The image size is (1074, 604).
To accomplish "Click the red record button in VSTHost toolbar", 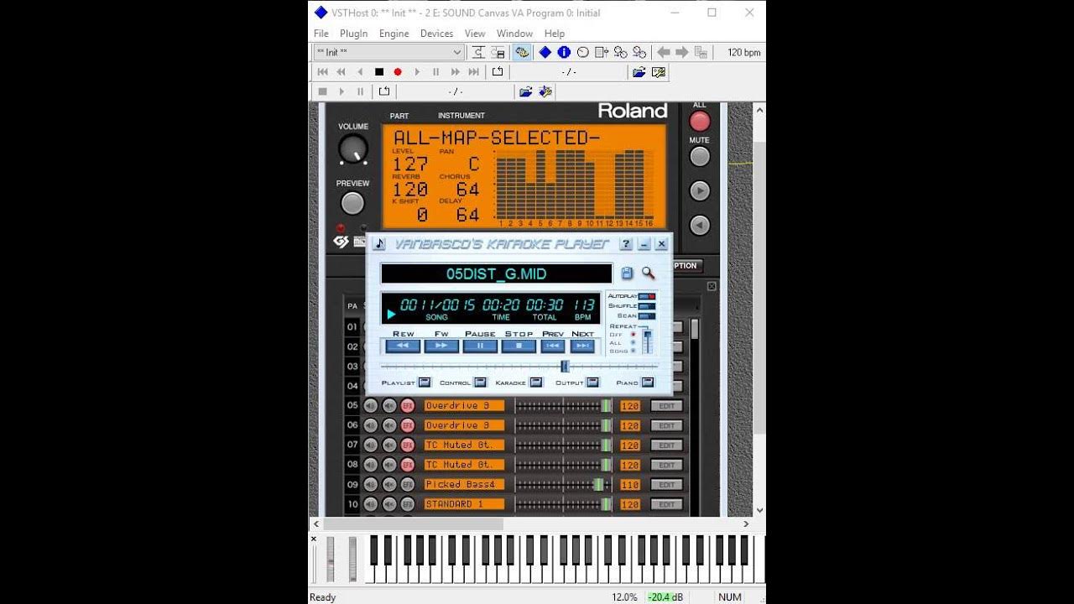I will pyautogui.click(x=398, y=72).
